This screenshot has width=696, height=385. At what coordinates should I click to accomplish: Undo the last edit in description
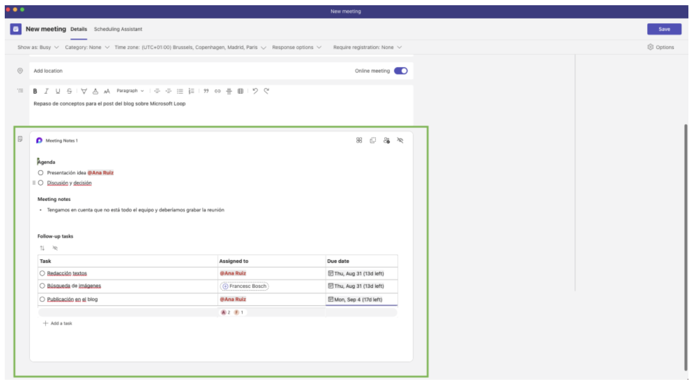[x=255, y=91]
